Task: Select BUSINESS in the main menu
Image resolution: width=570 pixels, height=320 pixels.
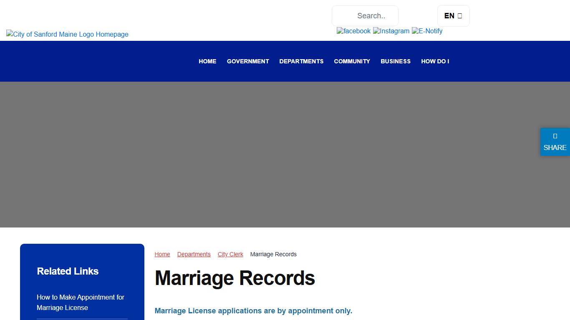Action: pyautogui.click(x=396, y=61)
